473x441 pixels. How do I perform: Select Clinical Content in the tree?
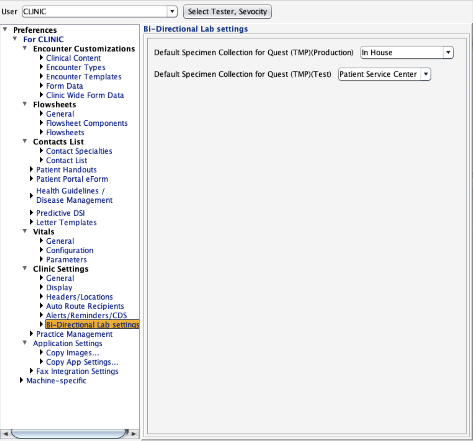[x=73, y=58]
